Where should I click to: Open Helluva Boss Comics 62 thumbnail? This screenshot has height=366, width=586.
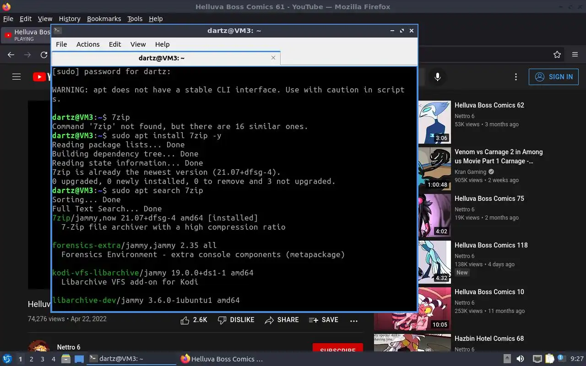(x=434, y=122)
